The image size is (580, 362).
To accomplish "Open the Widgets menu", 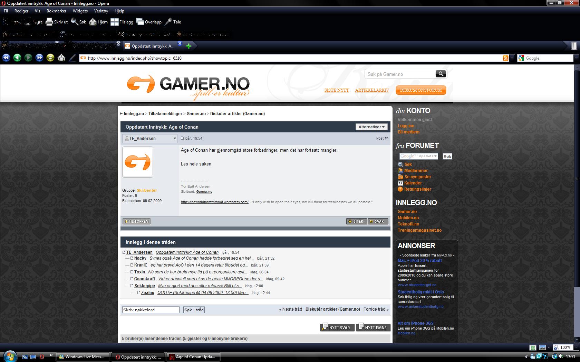I will coord(80,11).
